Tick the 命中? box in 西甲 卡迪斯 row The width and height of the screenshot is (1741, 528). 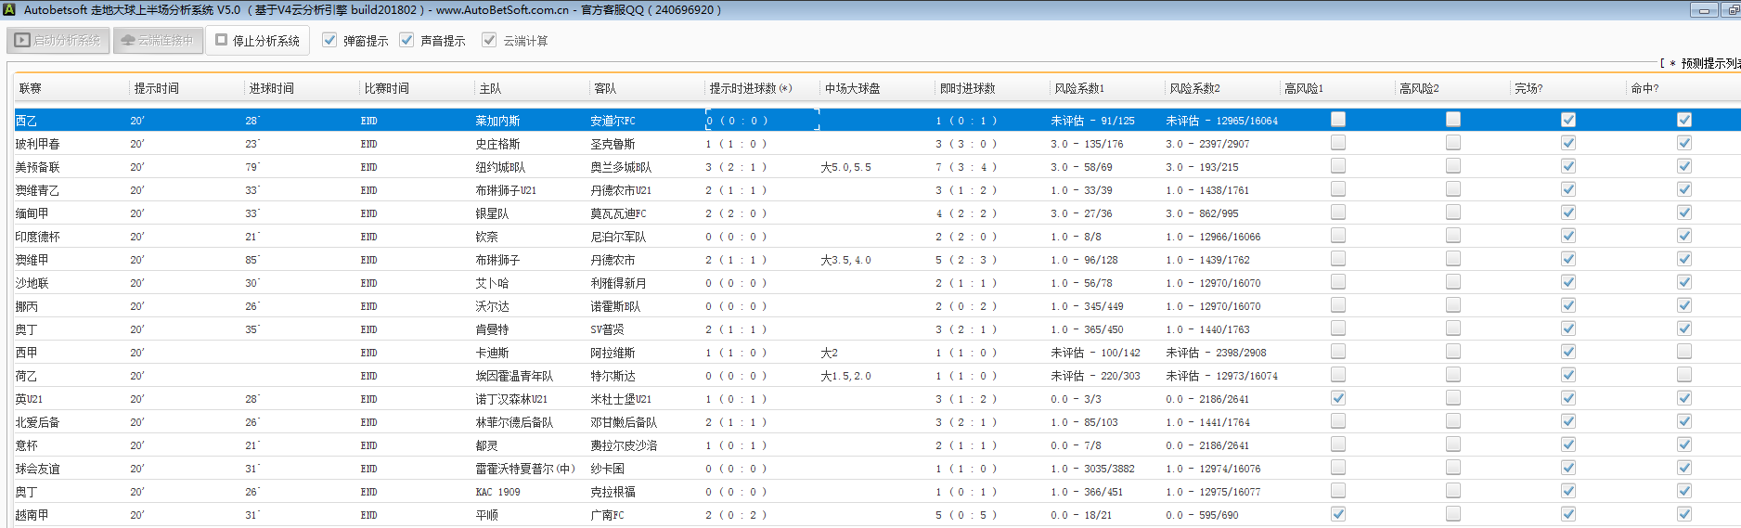pos(1683,352)
